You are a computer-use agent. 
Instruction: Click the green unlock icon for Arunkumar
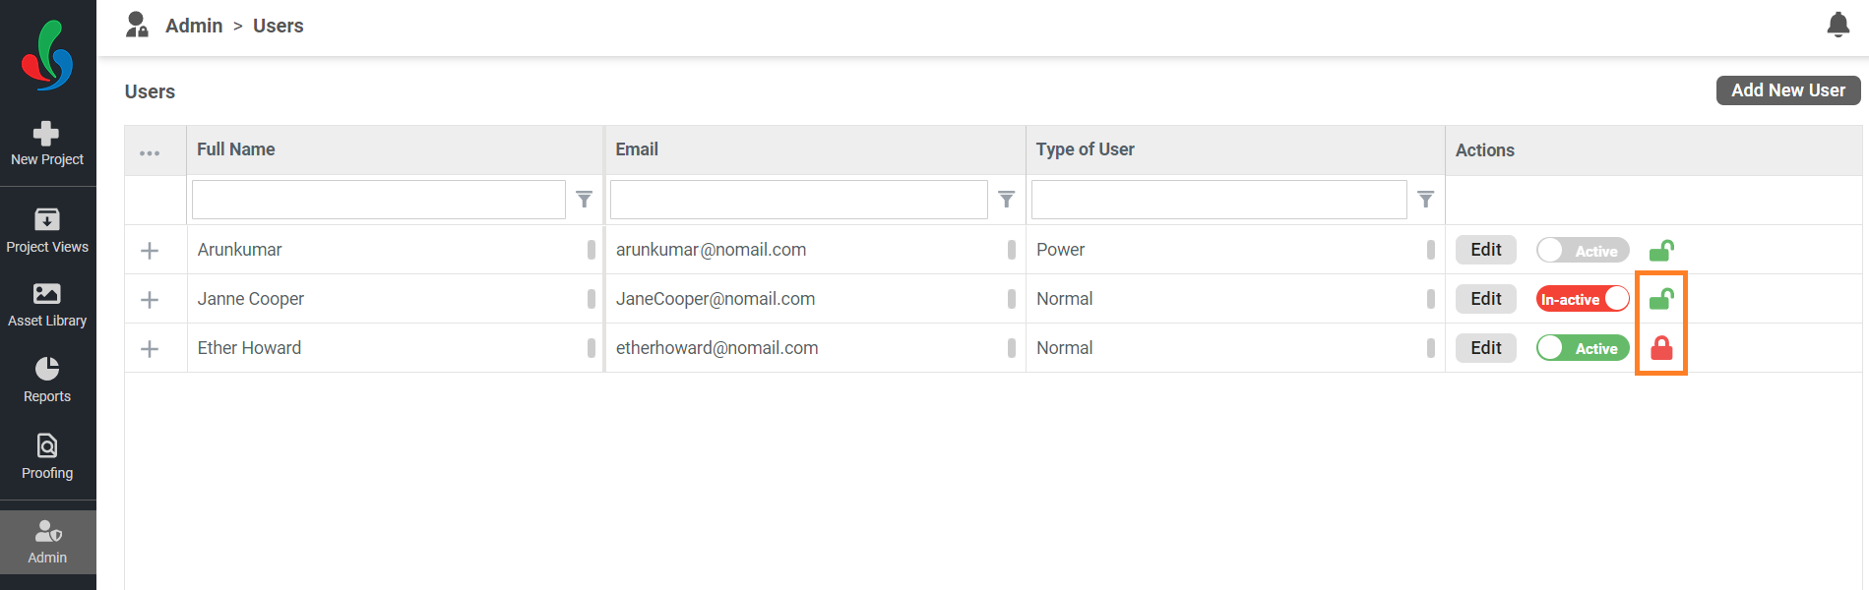(x=1661, y=250)
